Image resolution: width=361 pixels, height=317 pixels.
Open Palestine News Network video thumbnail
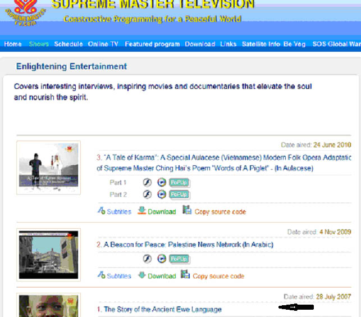(49, 255)
